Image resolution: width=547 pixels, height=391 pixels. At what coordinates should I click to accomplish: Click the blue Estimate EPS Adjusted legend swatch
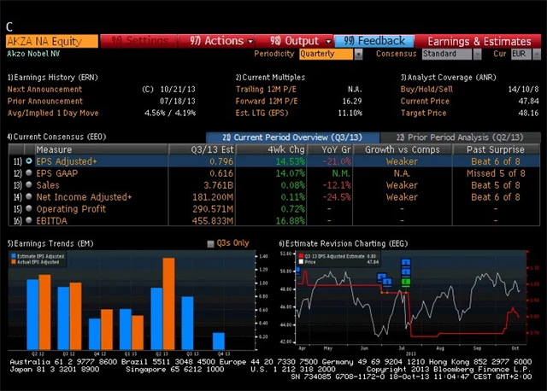[14, 256]
